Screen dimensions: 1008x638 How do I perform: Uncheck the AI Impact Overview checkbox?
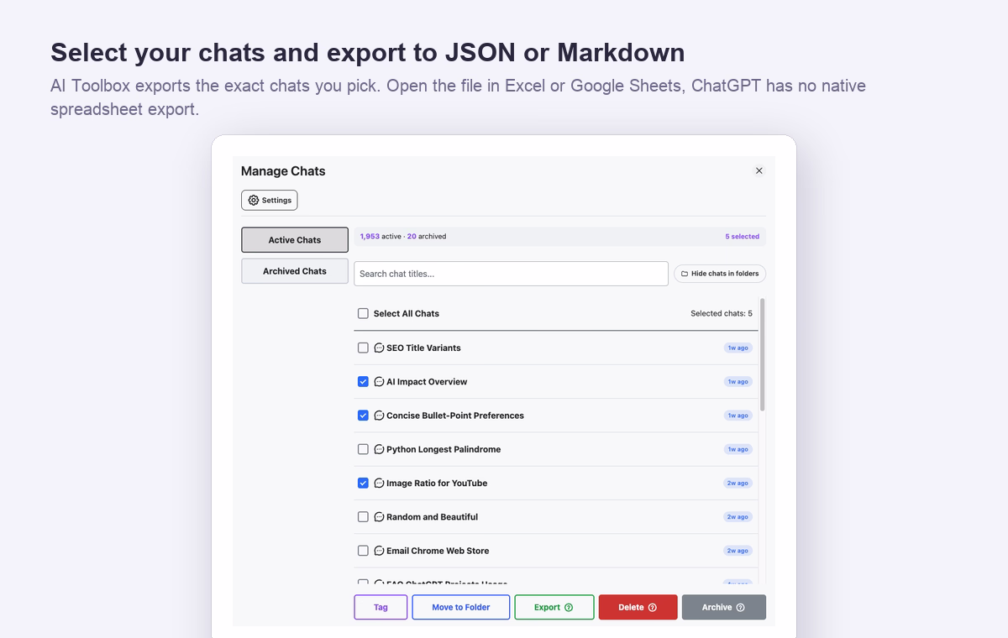(x=363, y=381)
